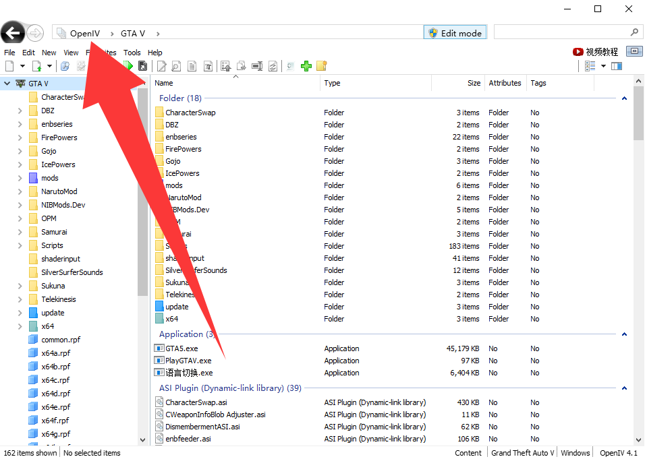The image size is (645, 459).
Task: Click the tree panel scrollbar thumb
Action: tap(142, 192)
